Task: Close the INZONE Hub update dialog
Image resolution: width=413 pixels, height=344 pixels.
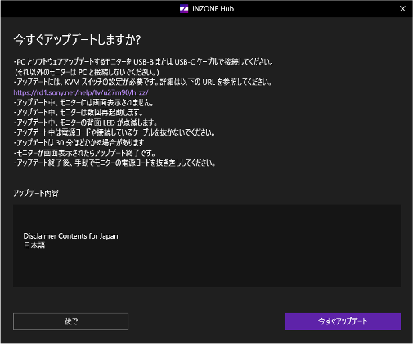Action: pos(402,9)
